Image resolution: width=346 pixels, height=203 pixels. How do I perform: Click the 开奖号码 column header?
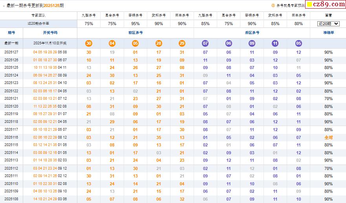tap(50, 33)
